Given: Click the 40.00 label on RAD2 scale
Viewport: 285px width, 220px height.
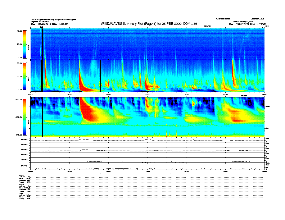Looking at the screenshot, I should (19, 31).
